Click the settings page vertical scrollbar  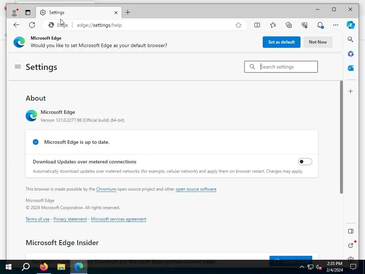(x=341, y=137)
